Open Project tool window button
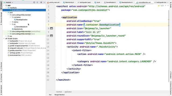The image size is (172, 96). coord(1,6)
